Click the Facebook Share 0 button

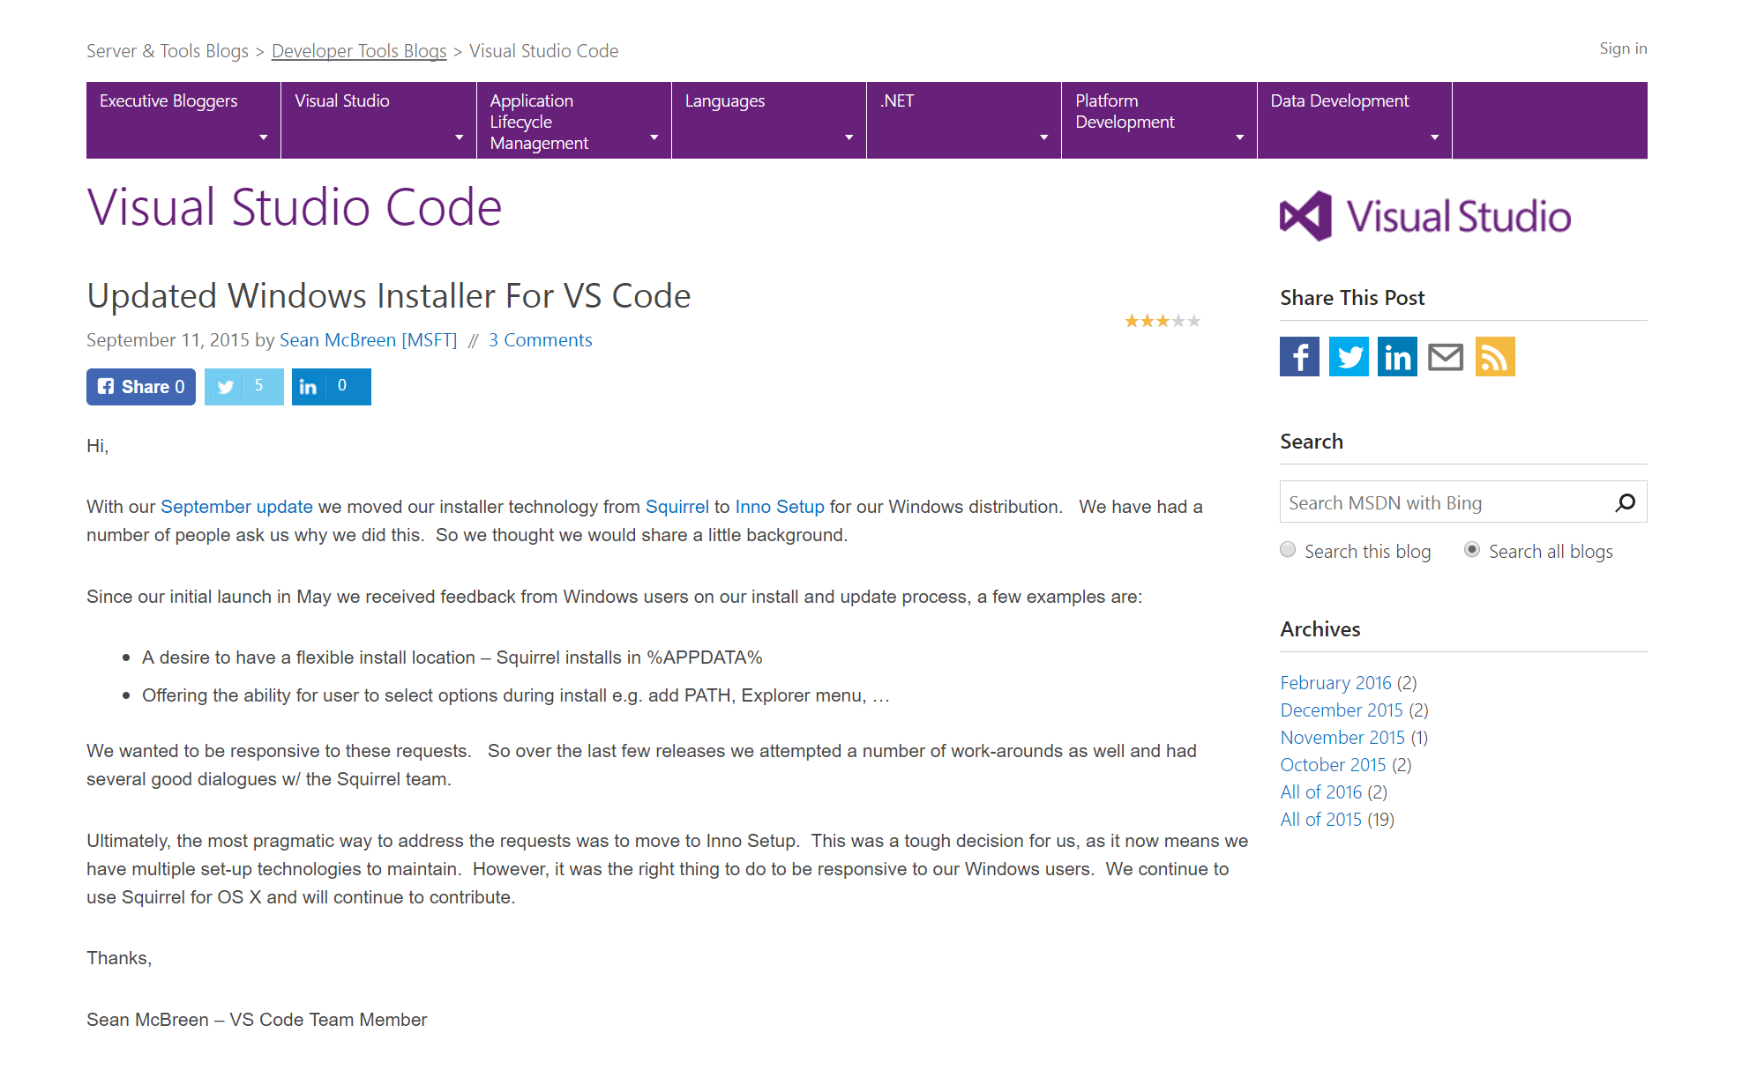click(141, 387)
